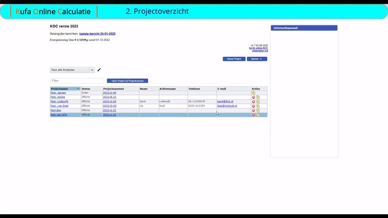The height and width of the screenshot is (218, 388).
Task: Copy the Fam. Jansen project
Action: pos(253,93)
